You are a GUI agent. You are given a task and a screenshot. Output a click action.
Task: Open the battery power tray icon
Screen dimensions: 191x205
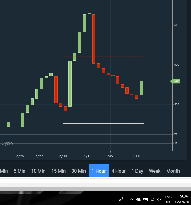(x=145, y=199)
